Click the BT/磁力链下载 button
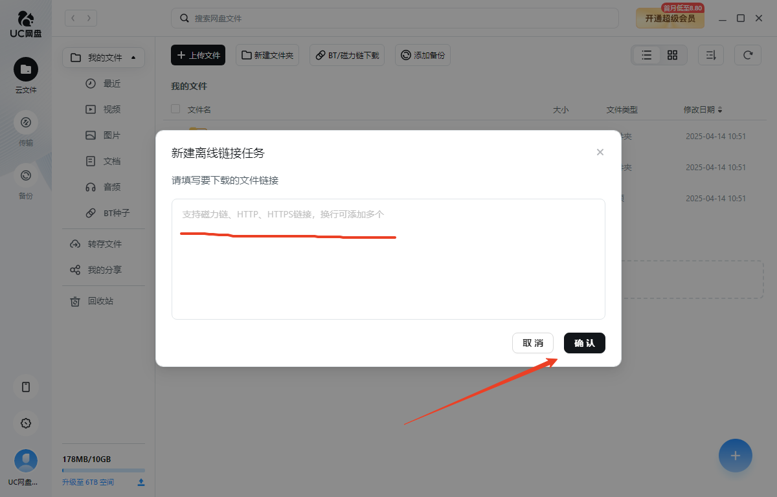 tap(347, 55)
